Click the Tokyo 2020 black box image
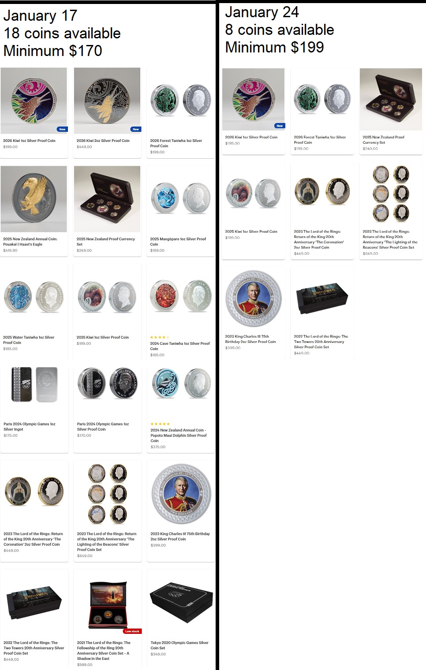The image size is (426, 670). pos(181,602)
